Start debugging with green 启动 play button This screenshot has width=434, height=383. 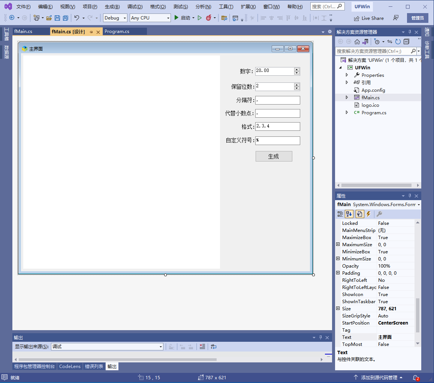point(182,18)
